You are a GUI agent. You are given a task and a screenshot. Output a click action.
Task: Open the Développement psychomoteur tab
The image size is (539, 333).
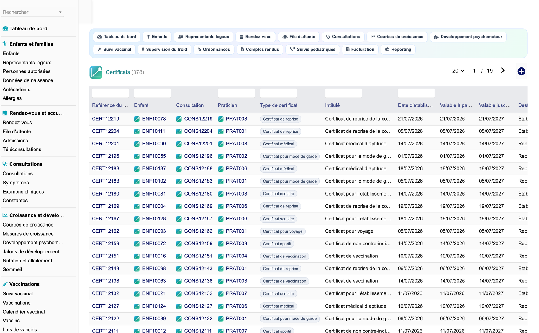click(468, 37)
